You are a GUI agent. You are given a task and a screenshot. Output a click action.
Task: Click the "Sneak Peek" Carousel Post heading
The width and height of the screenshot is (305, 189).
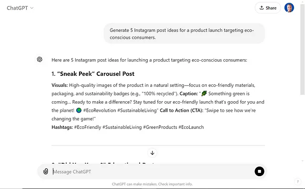[93, 74]
